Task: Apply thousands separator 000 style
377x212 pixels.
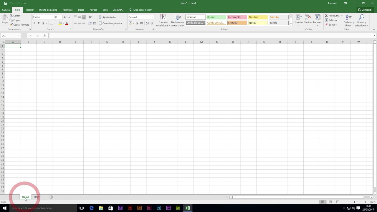Action: click(x=141, y=23)
